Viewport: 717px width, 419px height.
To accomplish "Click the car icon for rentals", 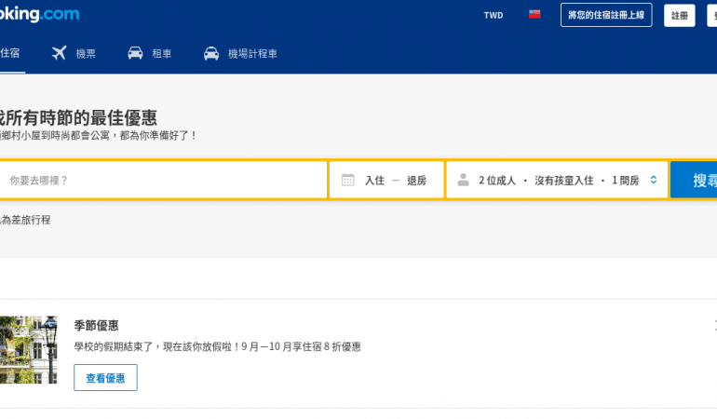I will point(135,53).
